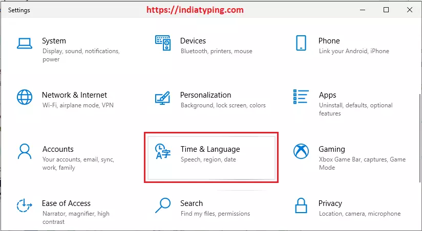
Task: Click the Phone device icon
Action: click(x=301, y=43)
